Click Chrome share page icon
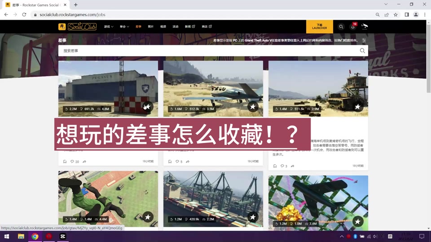The image size is (431, 242). pyautogui.click(x=387, y=14)
